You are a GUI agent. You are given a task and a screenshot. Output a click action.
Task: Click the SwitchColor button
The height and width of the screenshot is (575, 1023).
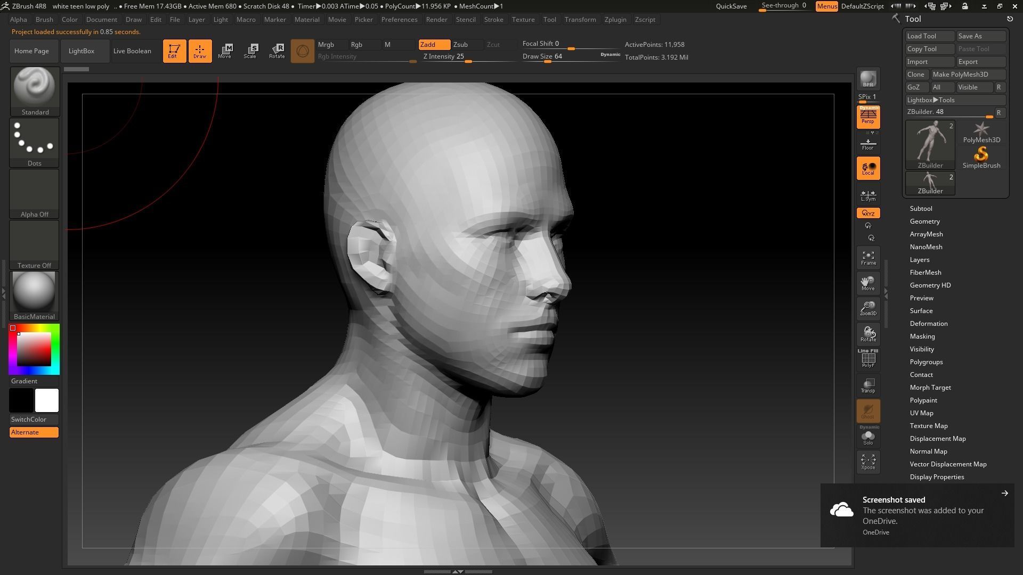[x=34, y=420]
